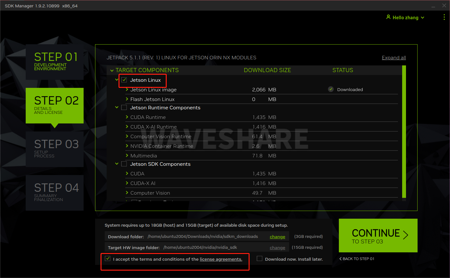Change the Download folder path

click(x=278, y=237)
